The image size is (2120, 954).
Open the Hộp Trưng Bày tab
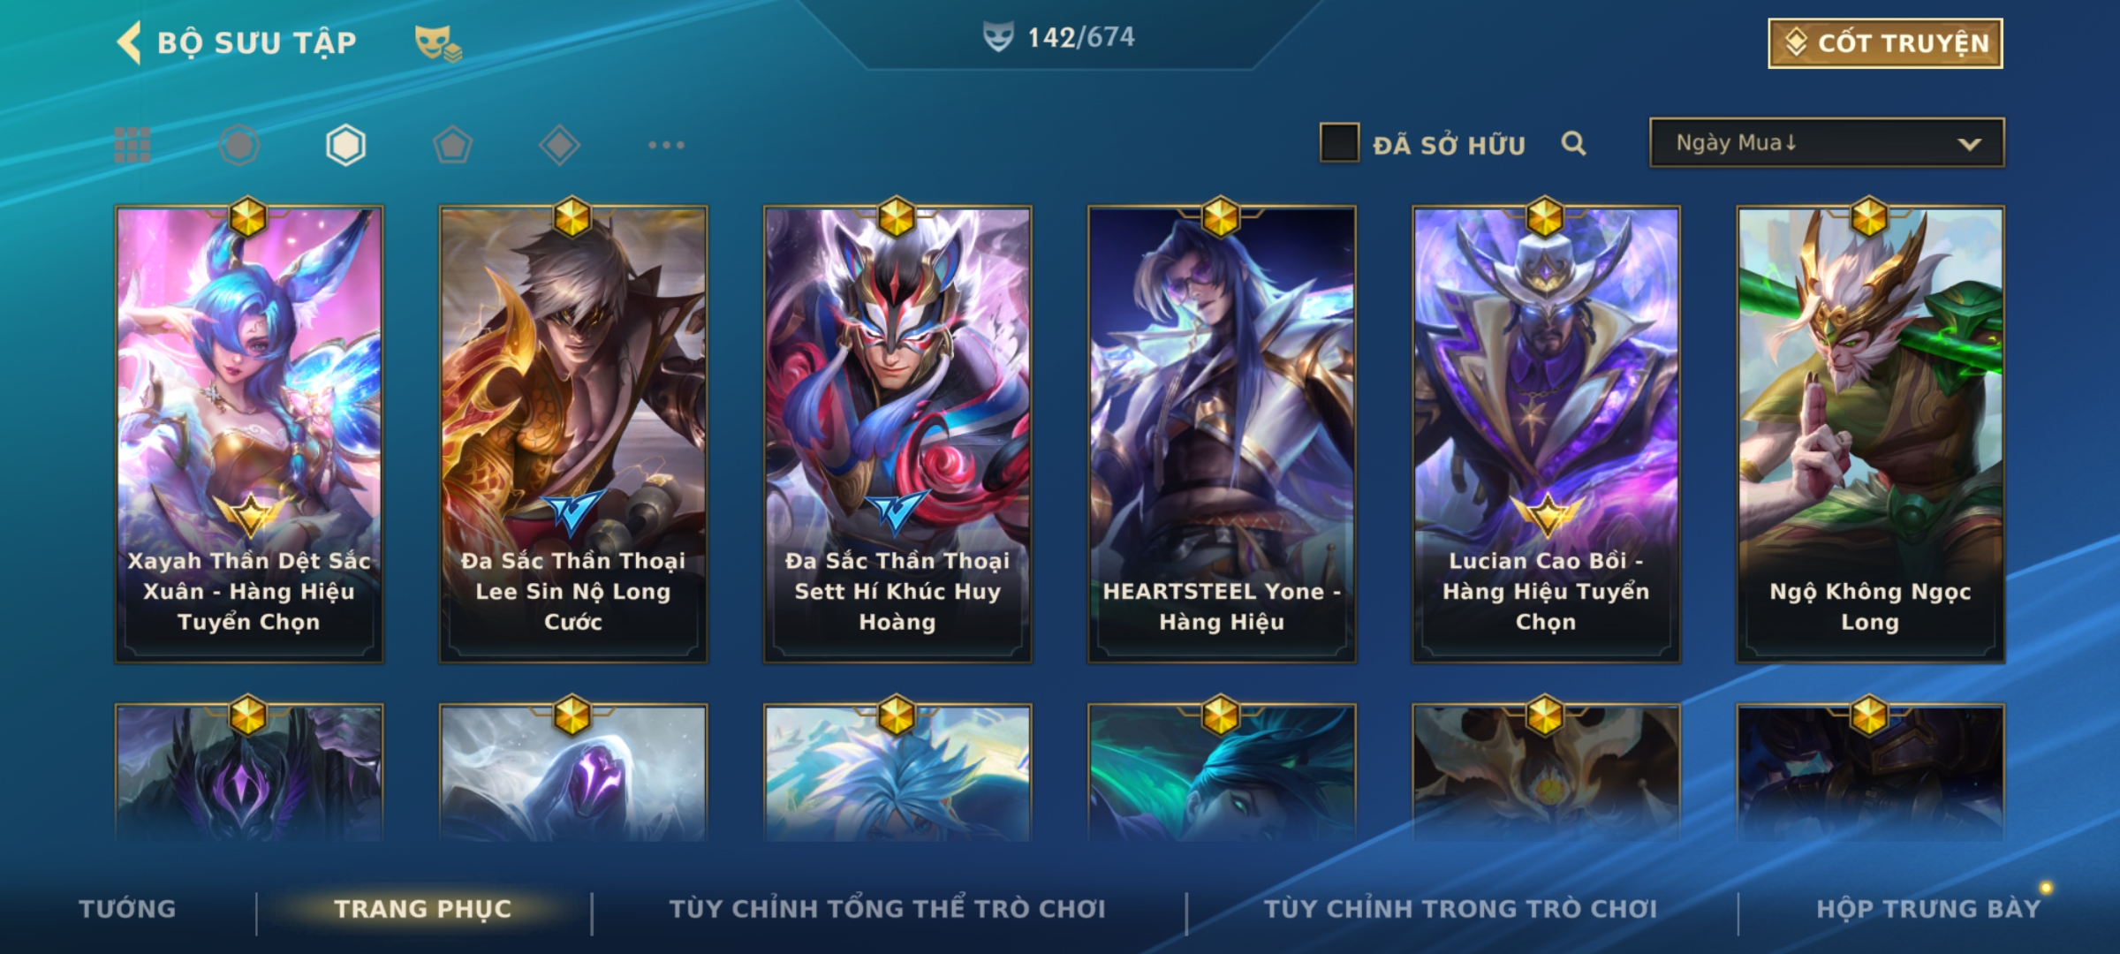[x=1928, y=908]
